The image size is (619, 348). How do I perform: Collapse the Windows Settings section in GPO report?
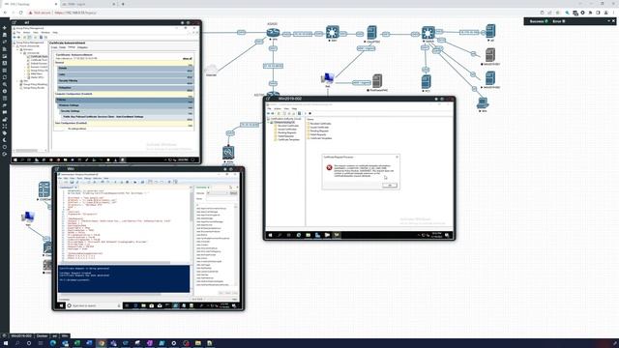coord(125,105)
